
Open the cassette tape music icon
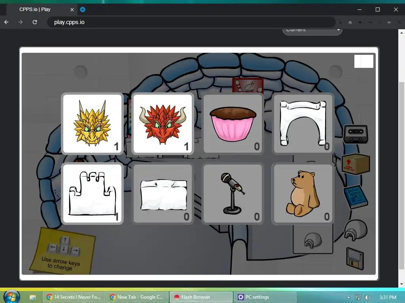coord(356,134)
